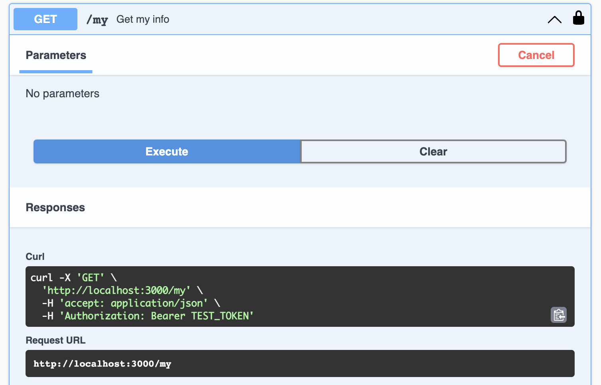Screen dimensions: 601x385
Task: Click the 'Get my info' summary text
Action: point(142,20)
